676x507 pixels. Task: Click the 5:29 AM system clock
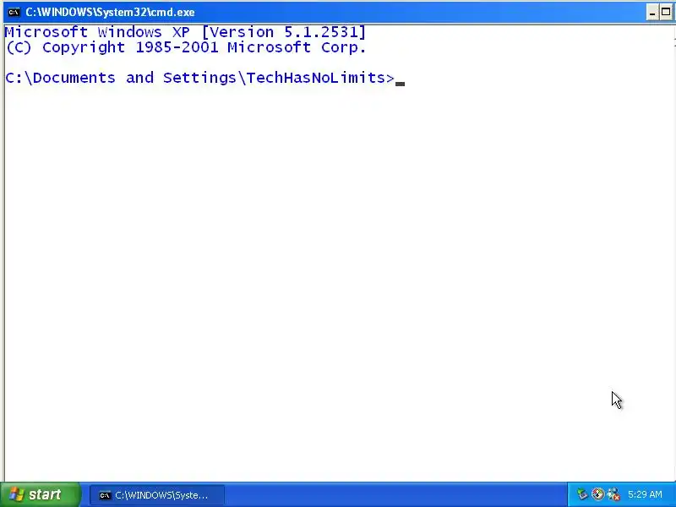(x=645, y=494)
